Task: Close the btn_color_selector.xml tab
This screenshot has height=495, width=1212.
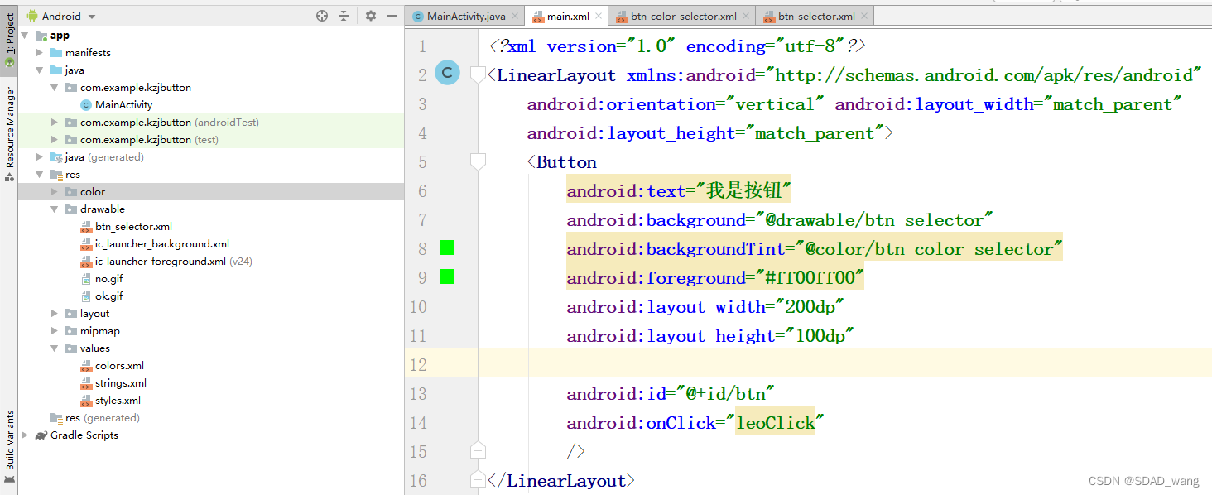Action: click(x=746, y=16)
